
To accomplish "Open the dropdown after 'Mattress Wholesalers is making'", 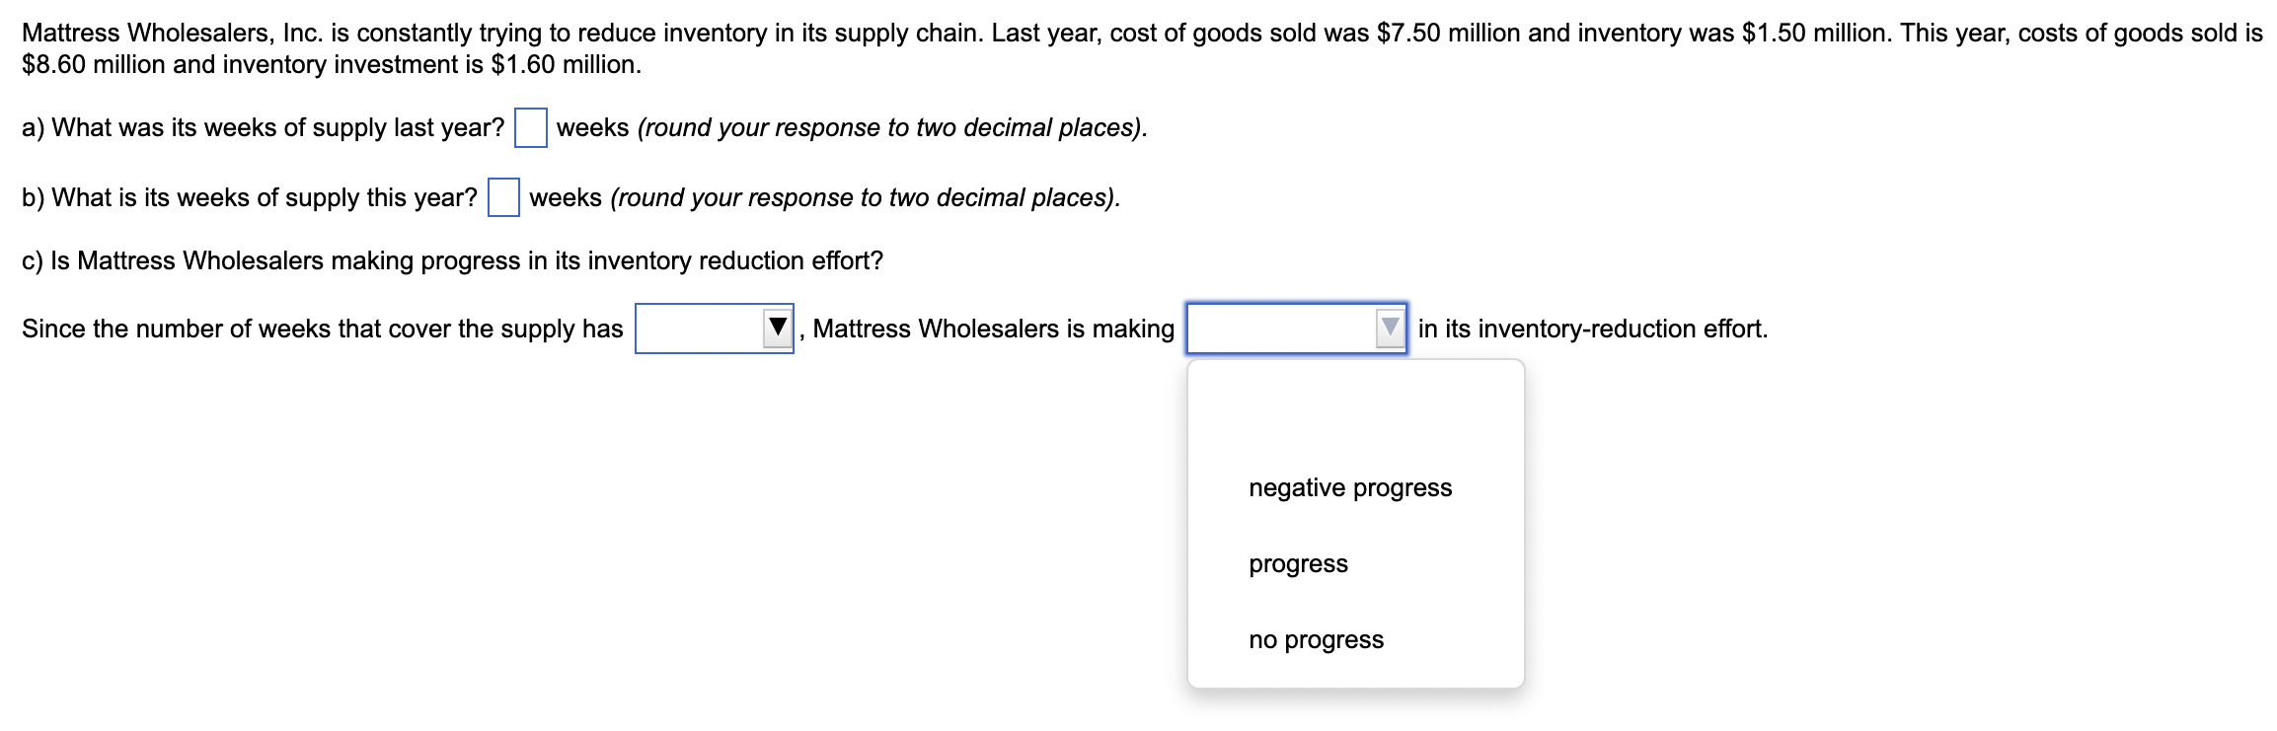I will click(x=1295, y=329).
